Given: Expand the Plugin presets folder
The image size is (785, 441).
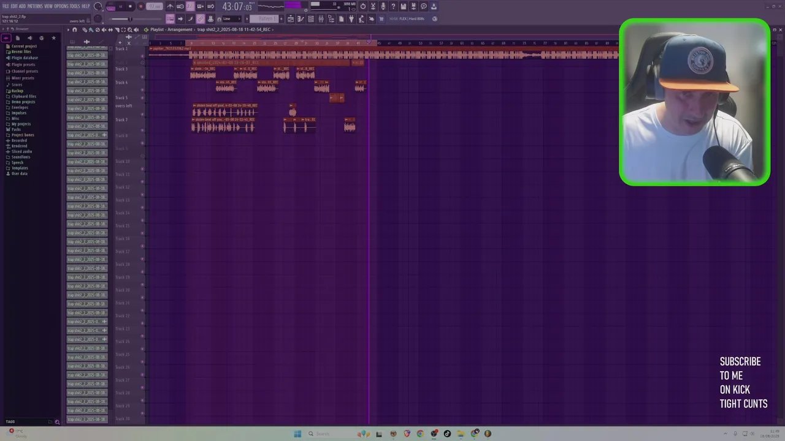Looking at the screenshot, I should coord(22,64).
